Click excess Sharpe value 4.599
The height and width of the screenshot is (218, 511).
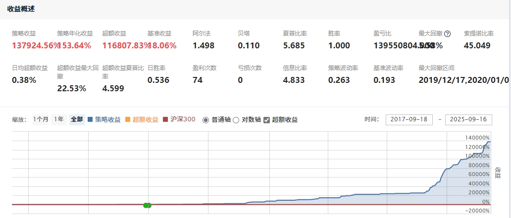tap(113, 88)
